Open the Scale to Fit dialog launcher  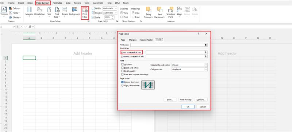tap(117, 22)
